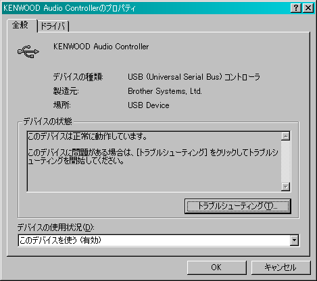
Task: Select the 全般 tab
Action: pyautogui.click(x=22, y=25)
